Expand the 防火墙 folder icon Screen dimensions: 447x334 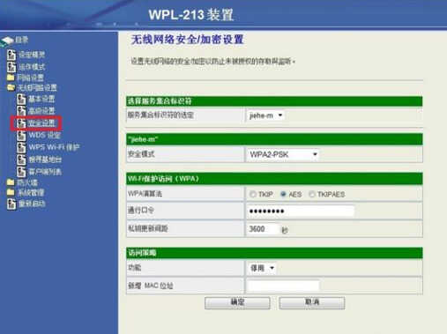click(11, 182)
